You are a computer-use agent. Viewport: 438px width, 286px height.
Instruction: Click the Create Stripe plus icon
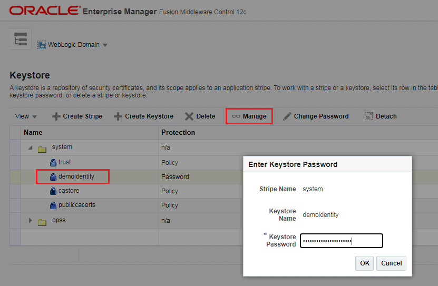tap(56, 116)
